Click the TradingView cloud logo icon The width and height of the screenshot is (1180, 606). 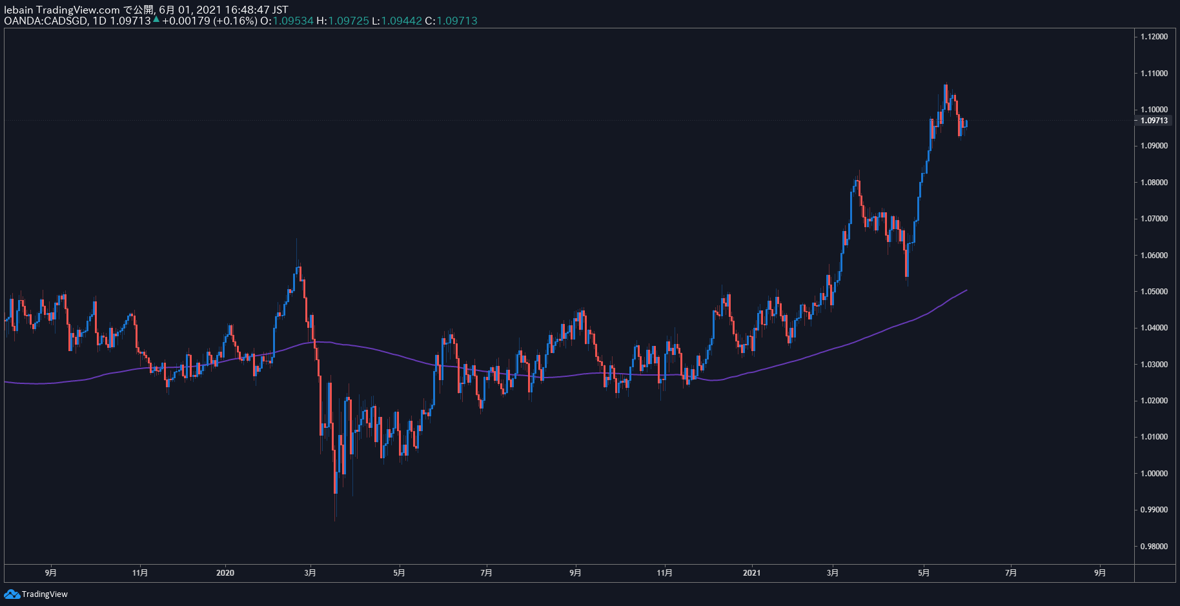pos(12,594)
